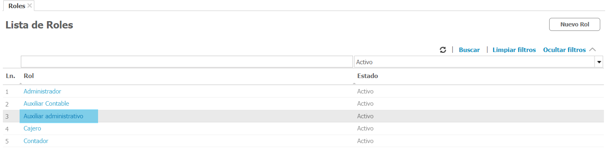
Task: Open the Estado filter dropdown arrow
Action: (x=599, y=62)
